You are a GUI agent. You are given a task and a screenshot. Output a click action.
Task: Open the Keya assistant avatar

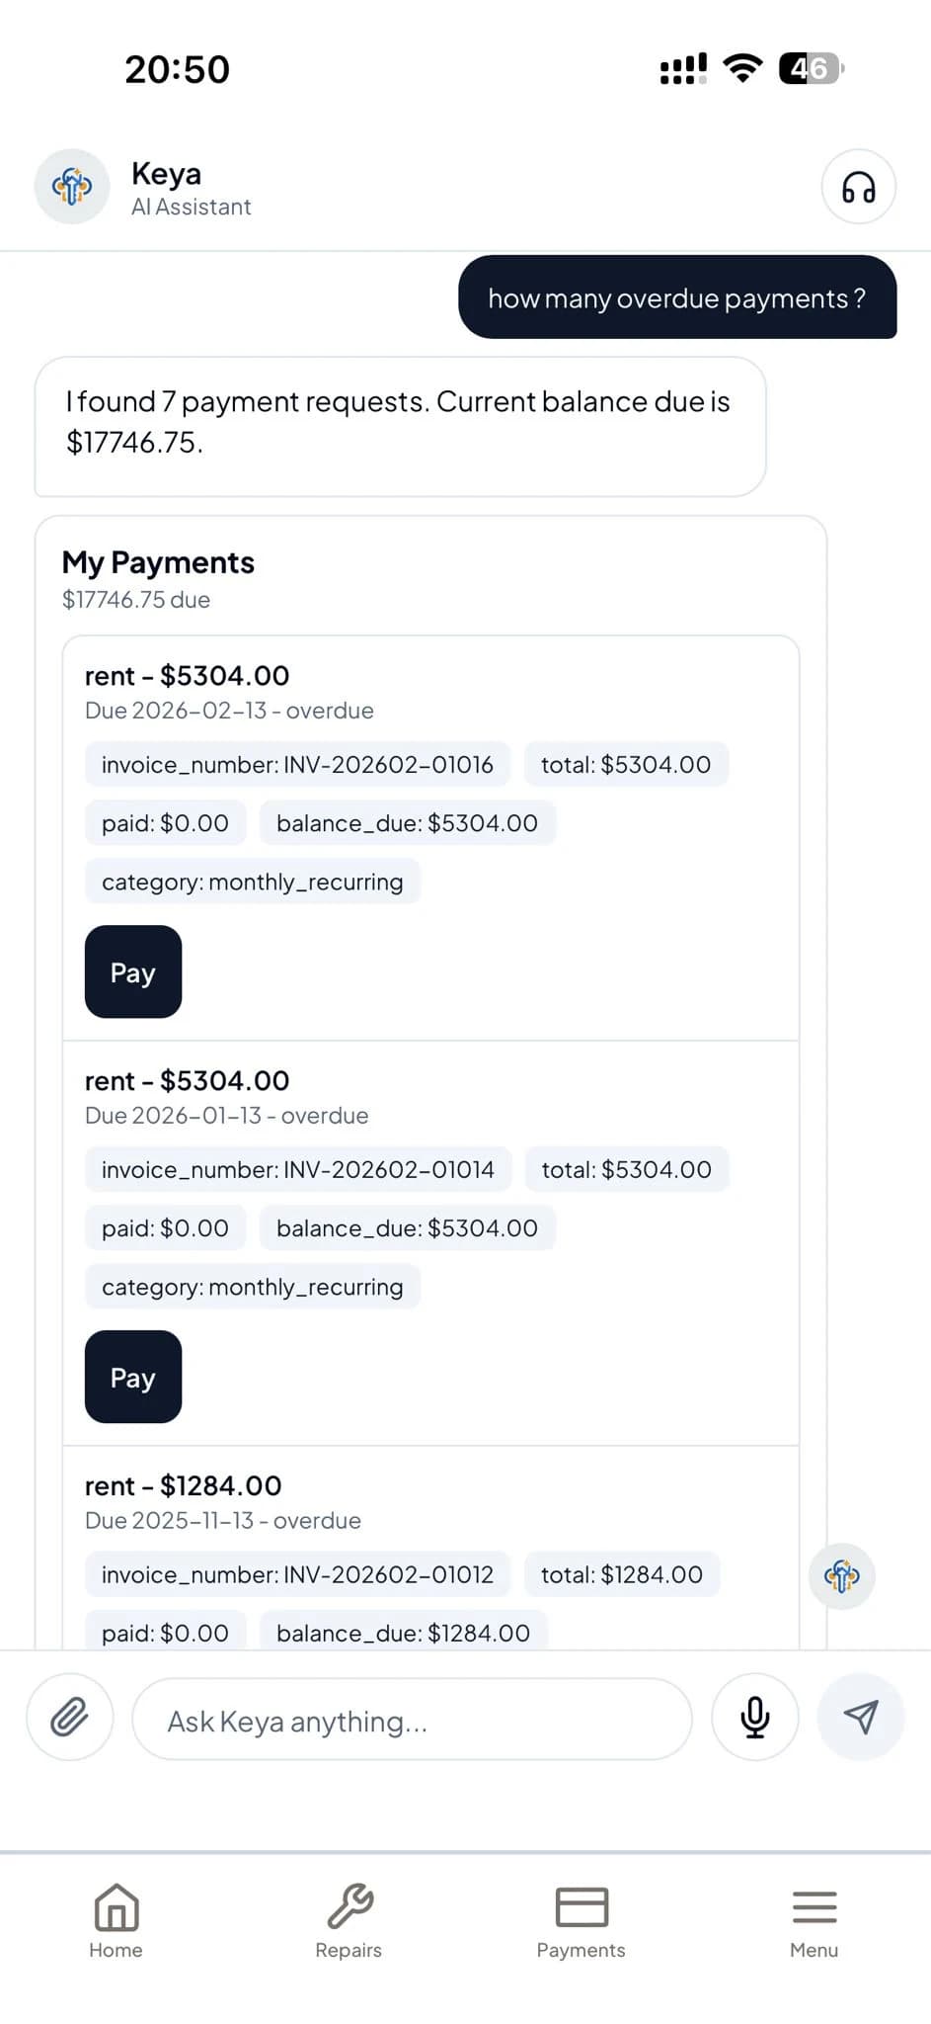(72, 187)
